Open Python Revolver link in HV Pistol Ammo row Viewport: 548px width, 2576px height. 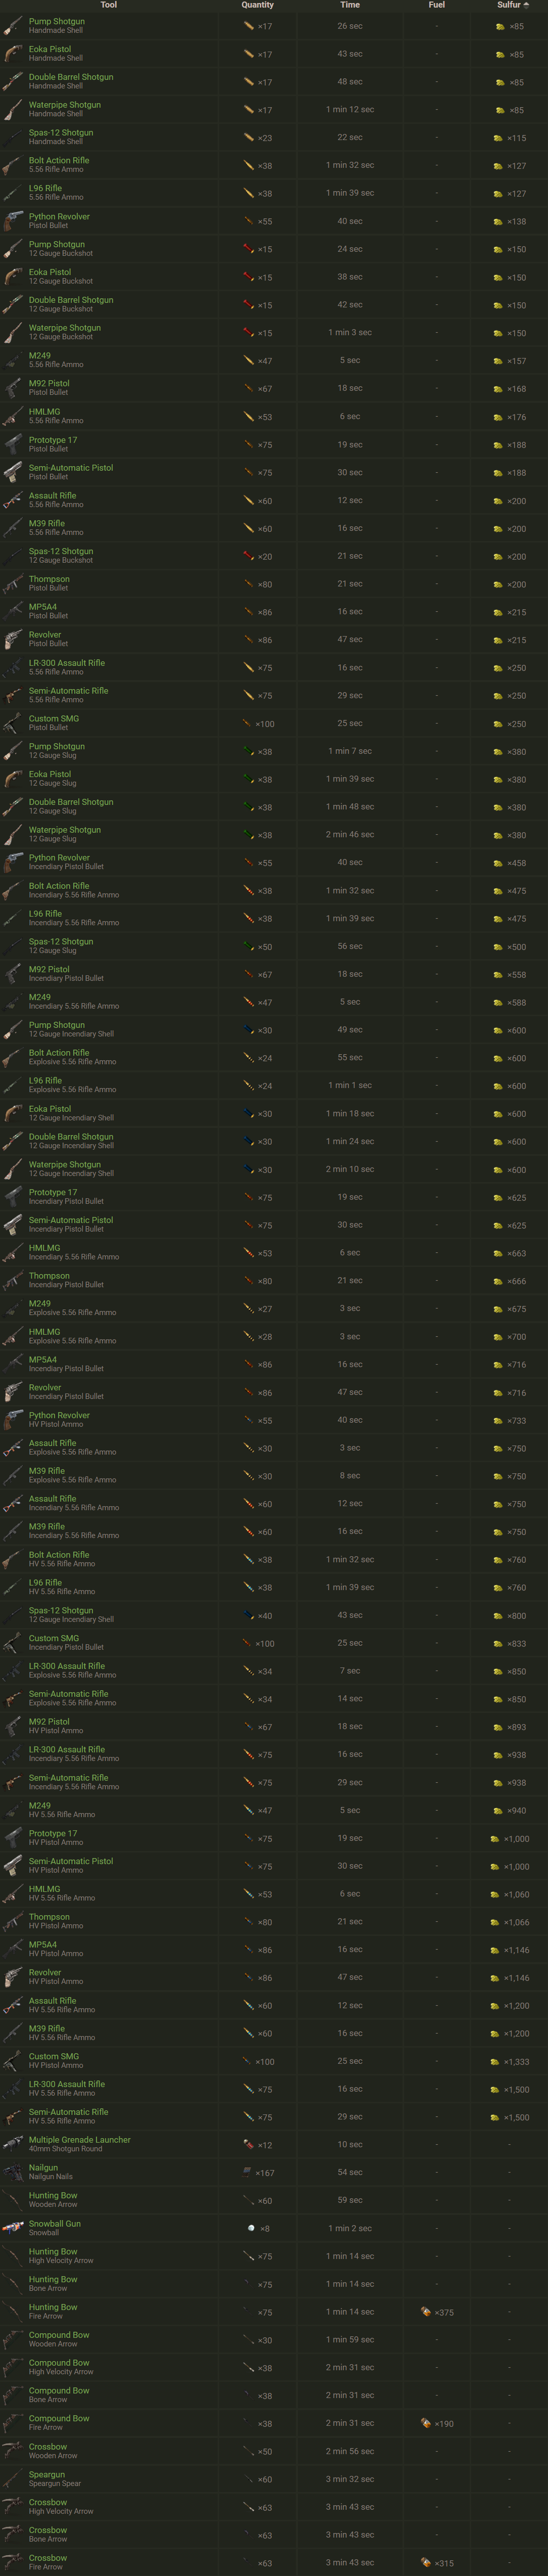coord(59,1415)
